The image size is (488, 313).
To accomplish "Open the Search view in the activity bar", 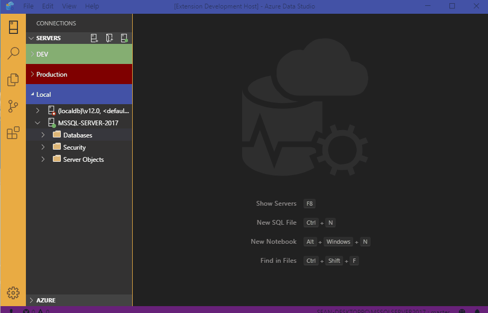I will tap(13, 53).
